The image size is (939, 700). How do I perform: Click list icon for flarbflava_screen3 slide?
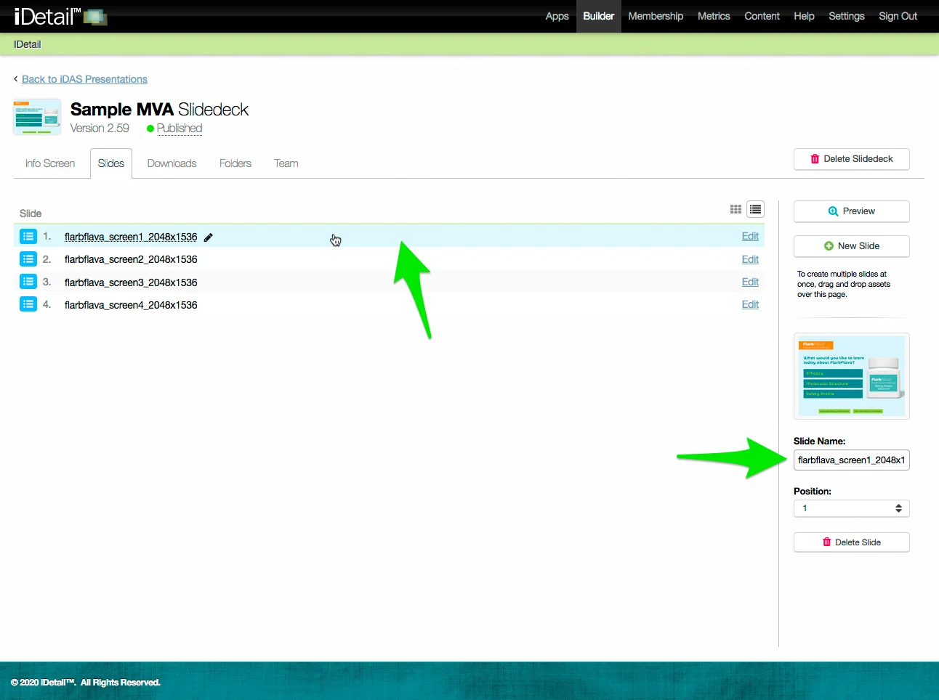point(28,281)
